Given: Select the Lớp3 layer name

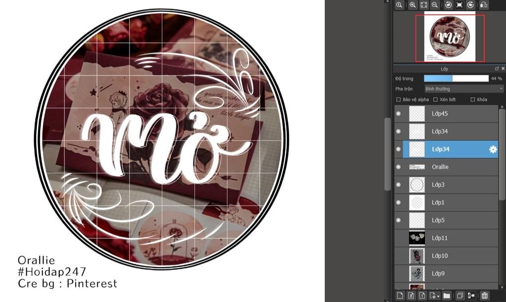Looking at the screenshot, I should click(x=438, y=184).
